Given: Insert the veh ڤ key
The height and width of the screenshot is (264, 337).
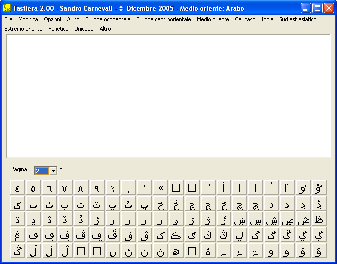Looking at the screenshot, I should click(81, 235).
